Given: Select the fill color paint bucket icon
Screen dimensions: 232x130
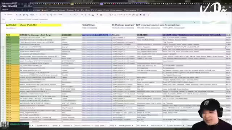Looking at the screenshot, I should (98, 14).
